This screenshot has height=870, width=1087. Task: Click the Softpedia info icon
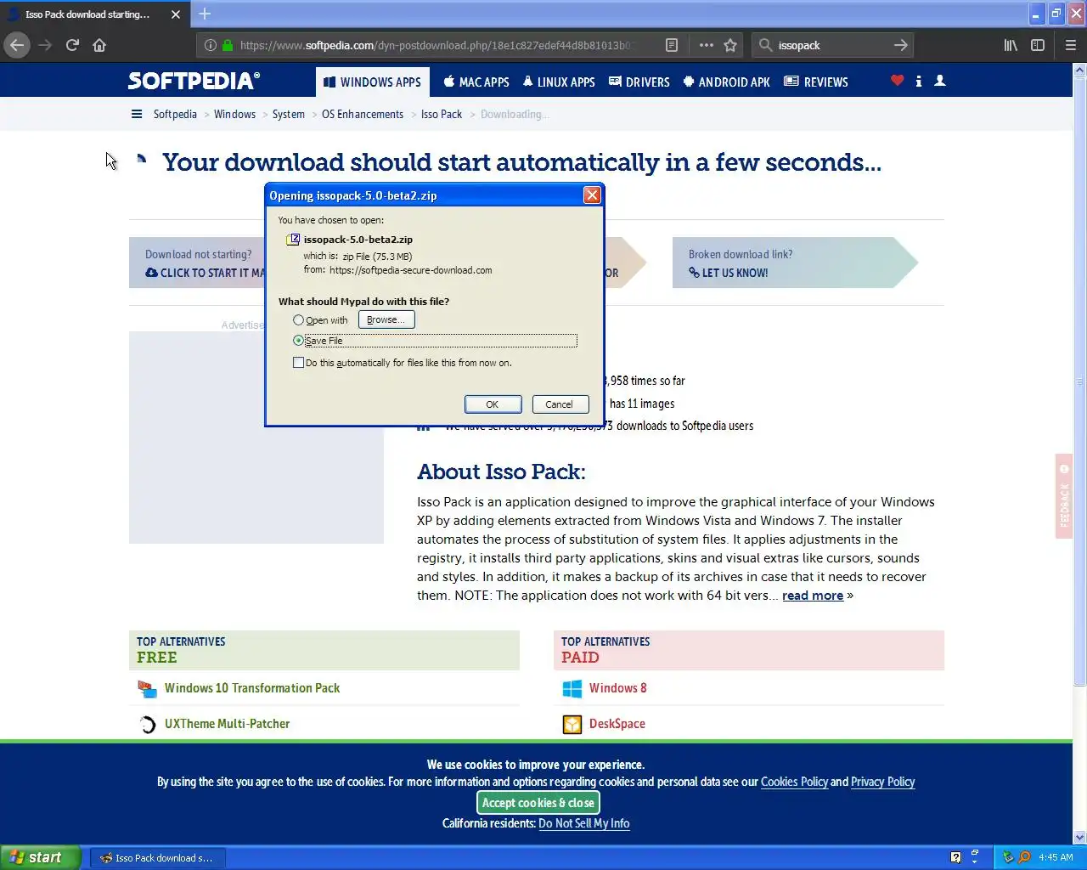pyautogui.click(x=919, y=81)
